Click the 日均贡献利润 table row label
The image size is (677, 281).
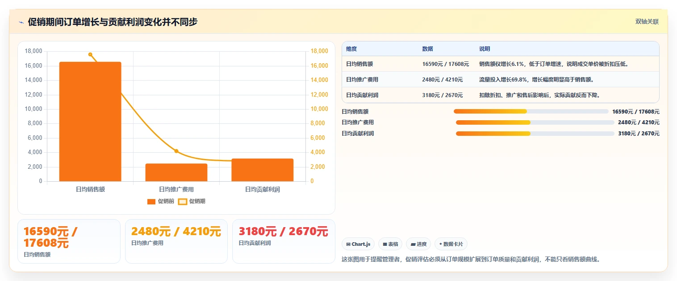(x=362, y=95)
